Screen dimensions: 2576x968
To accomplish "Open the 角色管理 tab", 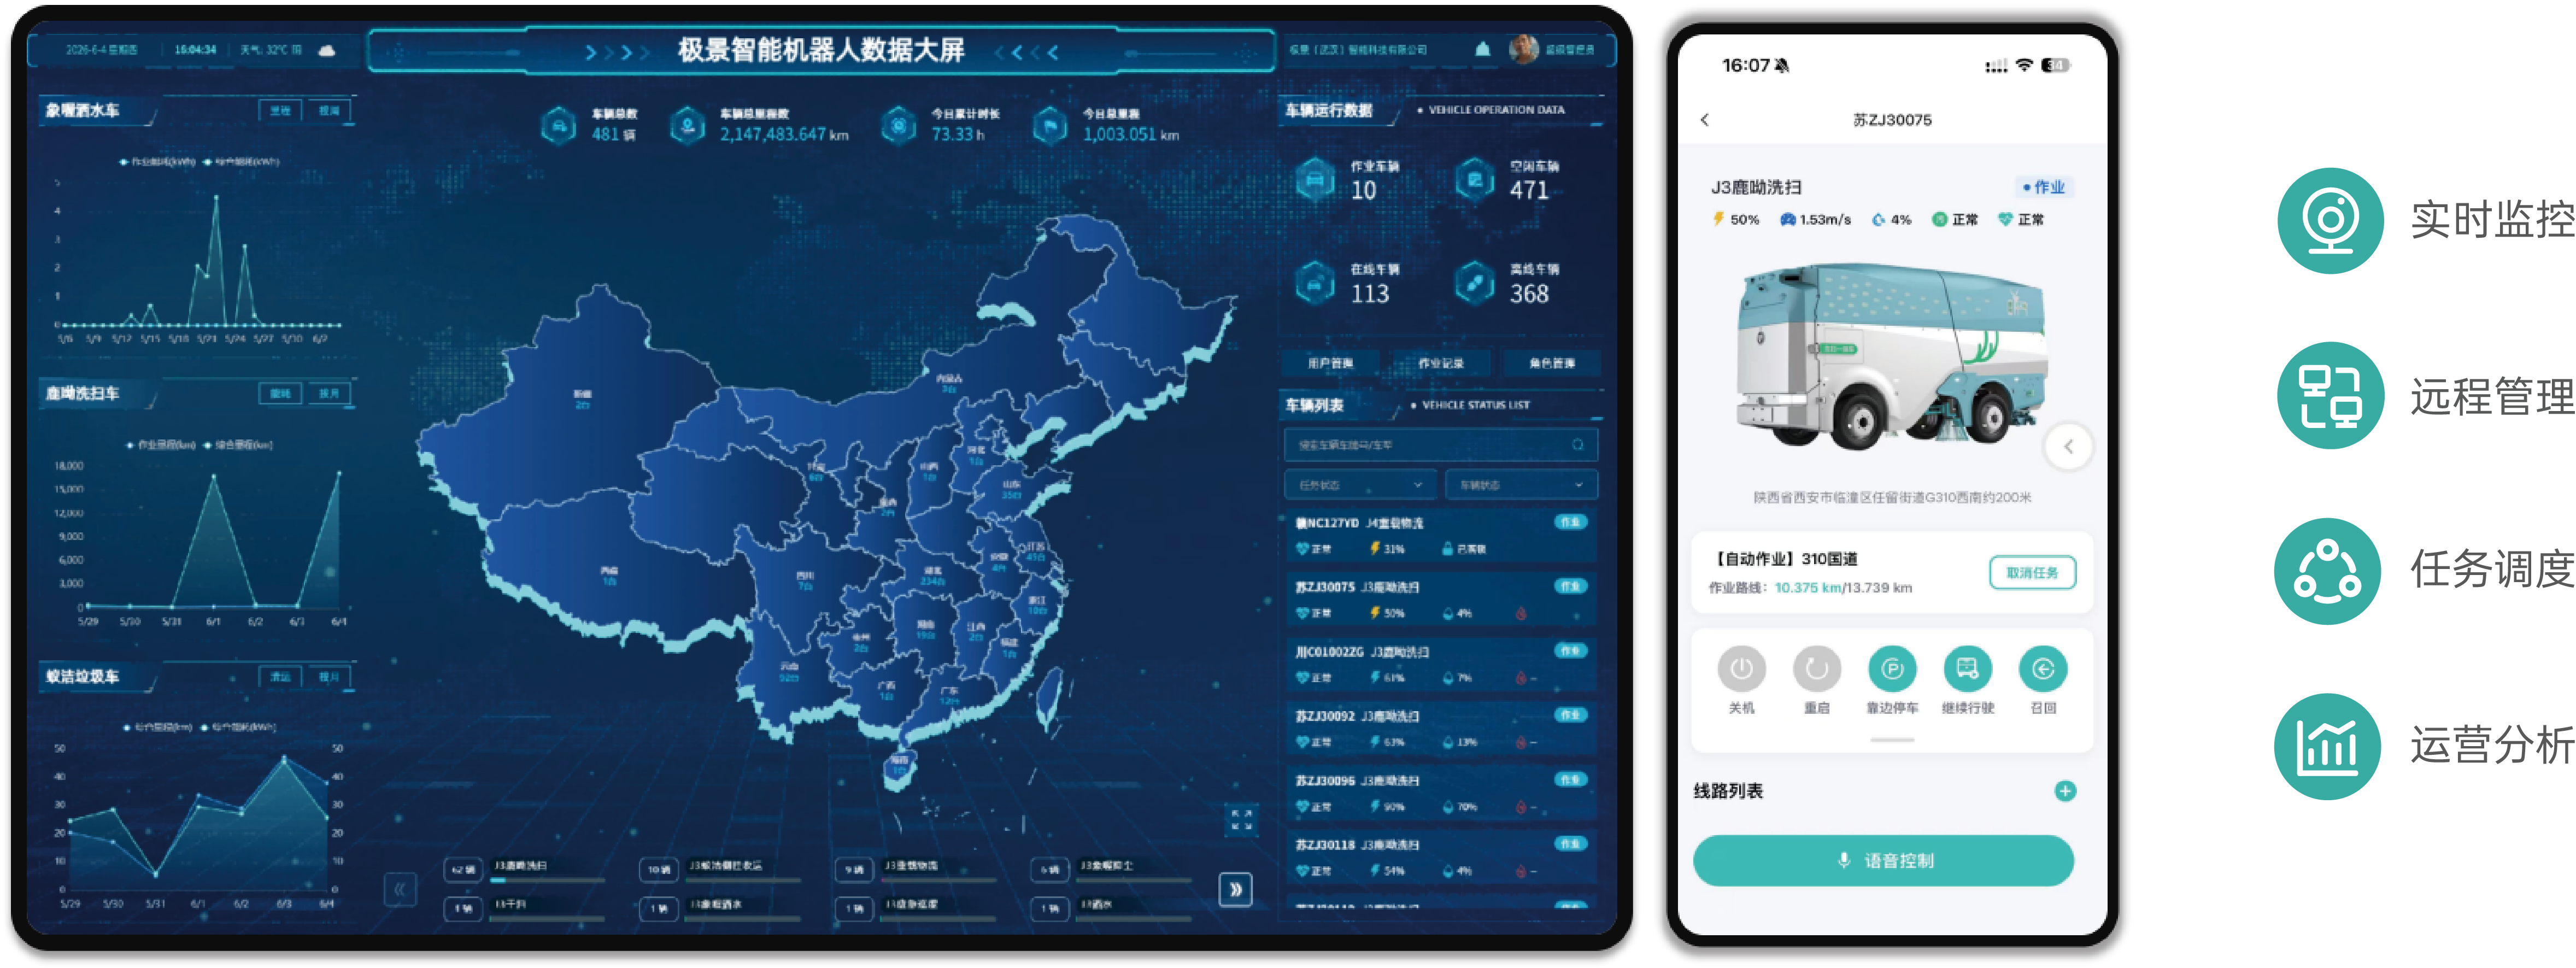I will [1551, 363].
